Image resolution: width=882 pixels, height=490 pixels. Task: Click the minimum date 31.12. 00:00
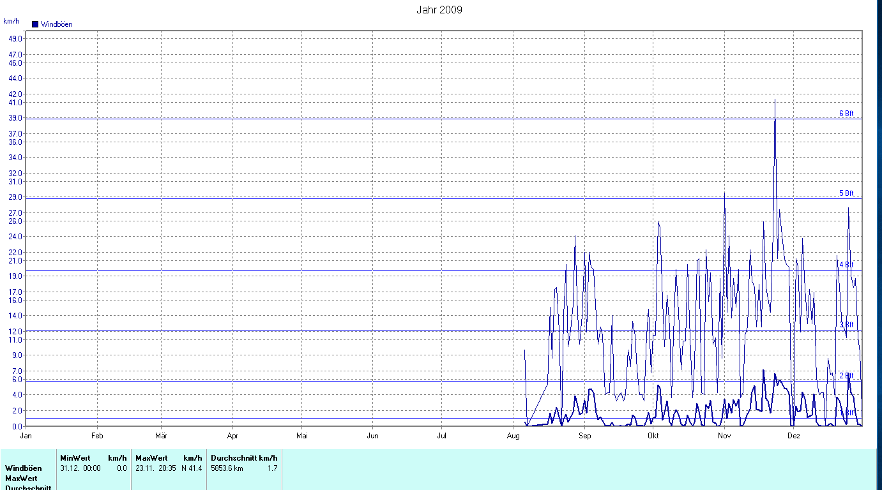pos(80,468)
